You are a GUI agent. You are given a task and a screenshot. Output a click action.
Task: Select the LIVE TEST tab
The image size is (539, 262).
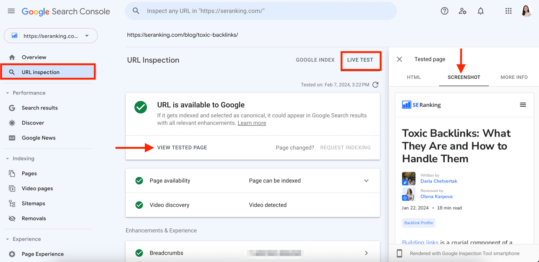(x=361, y=60)
